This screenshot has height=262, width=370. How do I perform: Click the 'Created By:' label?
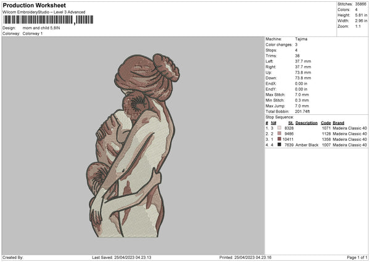click(x=13, y=258)
